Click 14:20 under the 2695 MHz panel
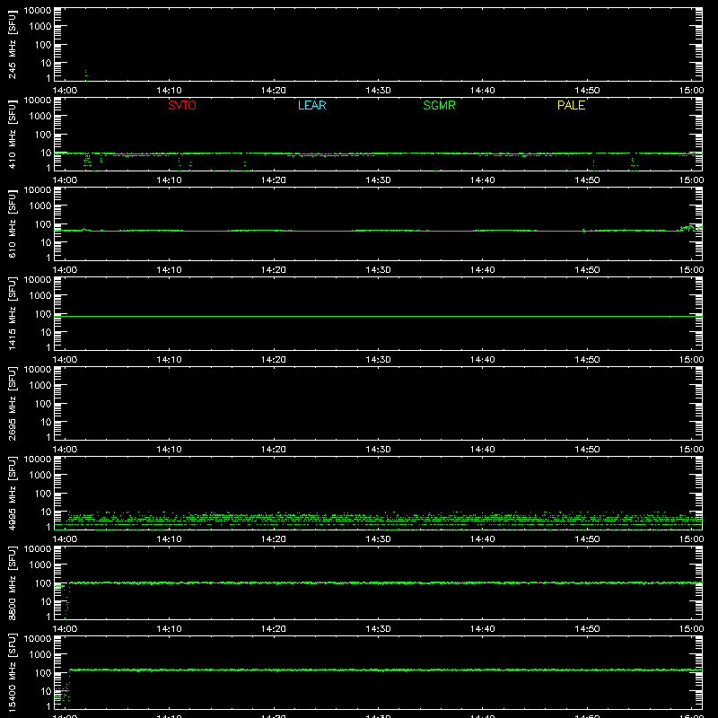Image resolution: width=718 pixels, height=718 pixels. (274, 450)
